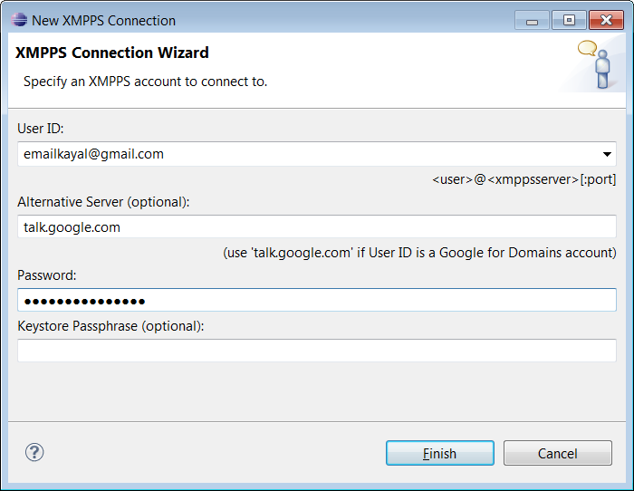Click the Eclipse icon in the title bar

(20, 20)
